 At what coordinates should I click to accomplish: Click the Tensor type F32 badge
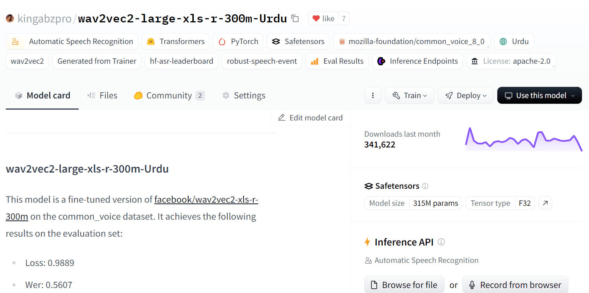click(500, 203)
